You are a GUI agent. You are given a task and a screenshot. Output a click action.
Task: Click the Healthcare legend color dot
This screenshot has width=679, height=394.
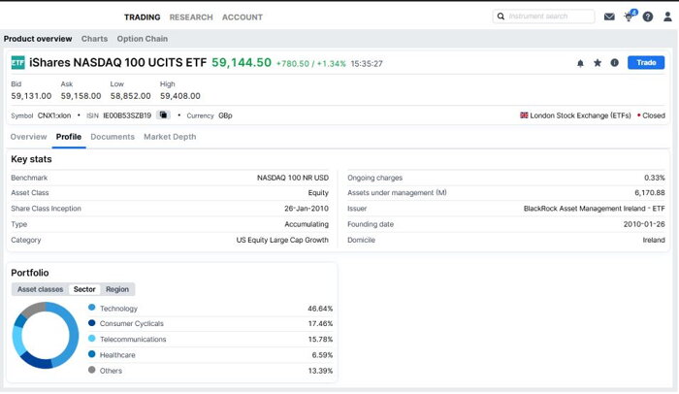pos(92,354)
